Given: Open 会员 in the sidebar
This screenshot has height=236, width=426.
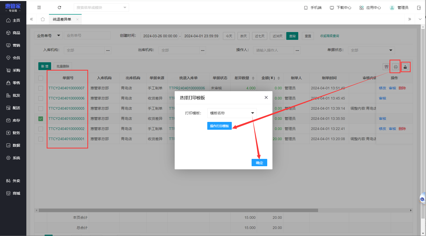Looking at the screenshot, I should [x=13, y=58].
